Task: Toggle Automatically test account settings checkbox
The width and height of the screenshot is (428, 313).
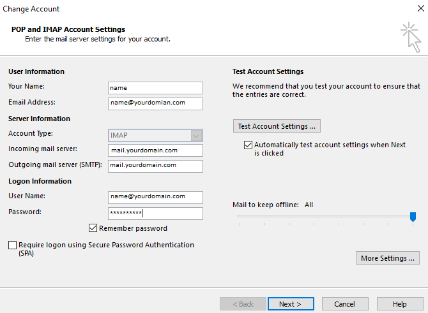Action: (x=248, y=145)
